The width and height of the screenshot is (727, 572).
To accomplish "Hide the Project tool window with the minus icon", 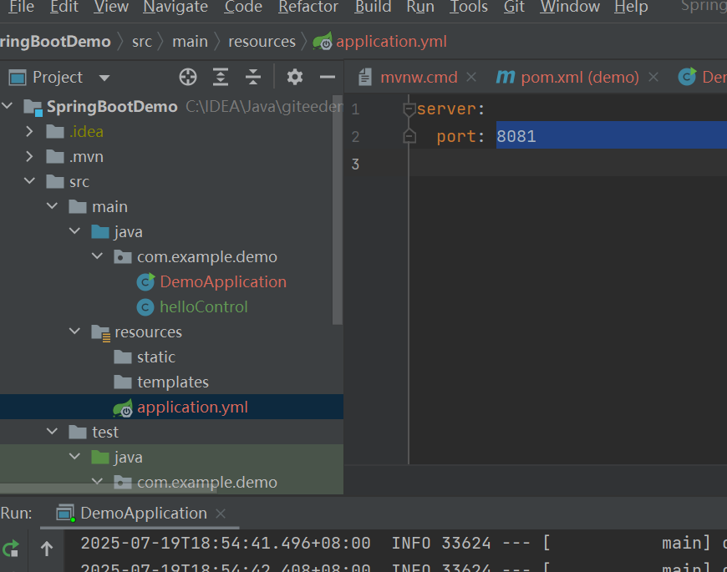I will pyautogui.click(x=328, y=77).
